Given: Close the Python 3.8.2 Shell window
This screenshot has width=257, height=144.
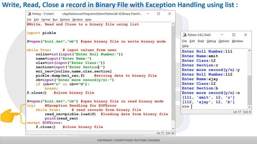Looking at the screenshot, I should pyautogui.click(x=245, y=35).
